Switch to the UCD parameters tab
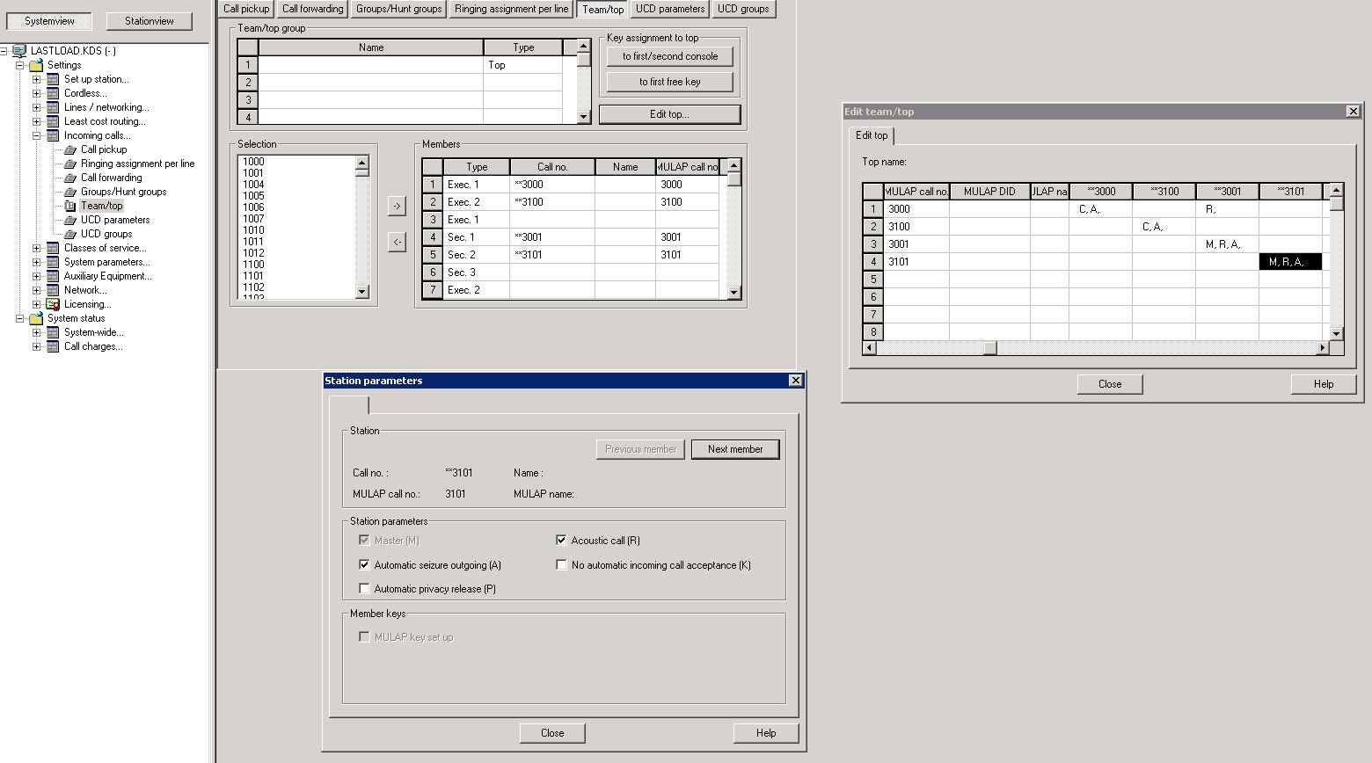Screen dimensions: 1372x763 click(670, 9)
